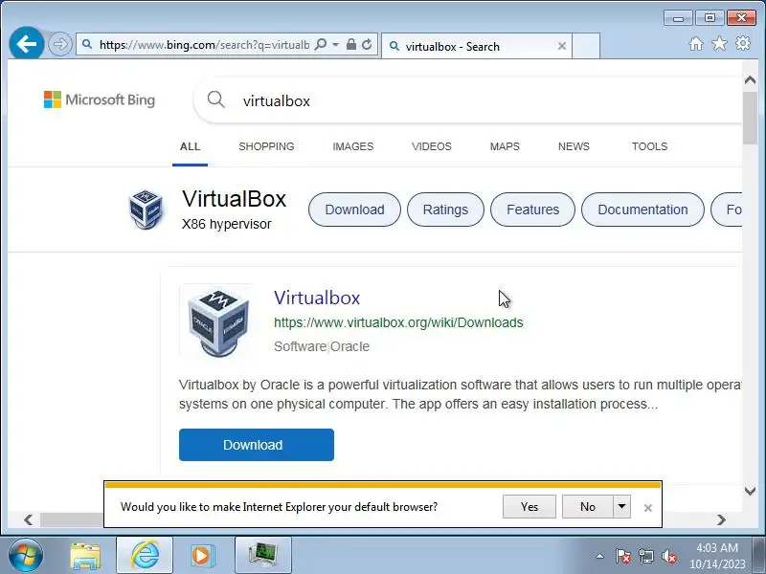Click the computer monitor taskbar application icon
The height and width of the screenshot is (574, 766).
click(x=262, y=555)
